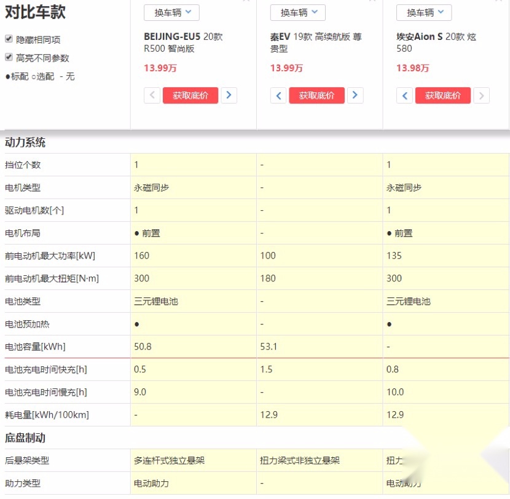Click the 电机布局 row label

[x=23, y=234]
